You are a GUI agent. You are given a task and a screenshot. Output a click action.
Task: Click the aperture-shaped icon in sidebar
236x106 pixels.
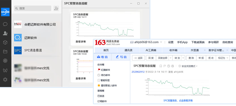point(5,61)
